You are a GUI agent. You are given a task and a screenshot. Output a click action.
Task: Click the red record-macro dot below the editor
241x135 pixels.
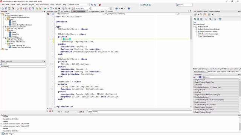click(50, 111)
